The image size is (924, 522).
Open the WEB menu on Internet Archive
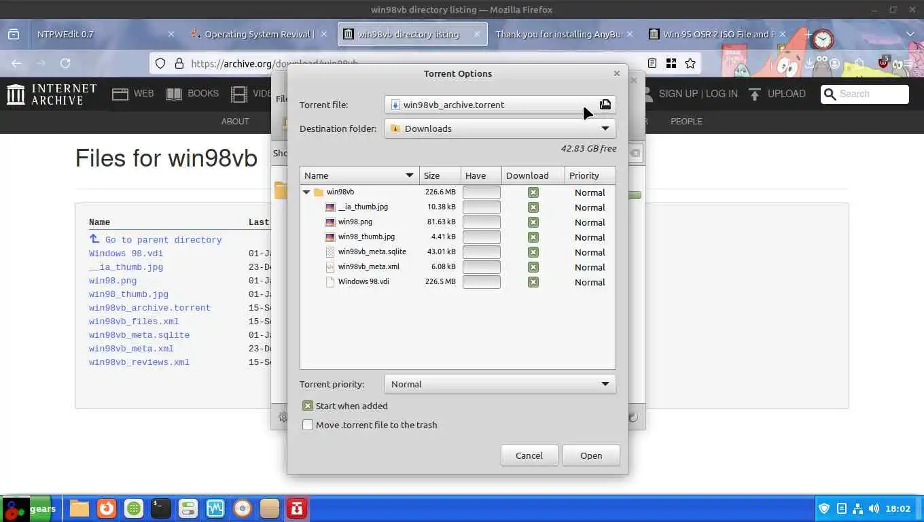(133, 94)
